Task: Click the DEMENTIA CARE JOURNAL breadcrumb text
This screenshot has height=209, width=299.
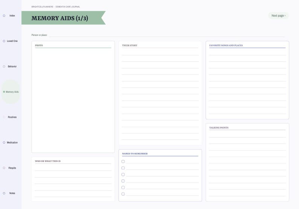Action: (x=68, y=7)
